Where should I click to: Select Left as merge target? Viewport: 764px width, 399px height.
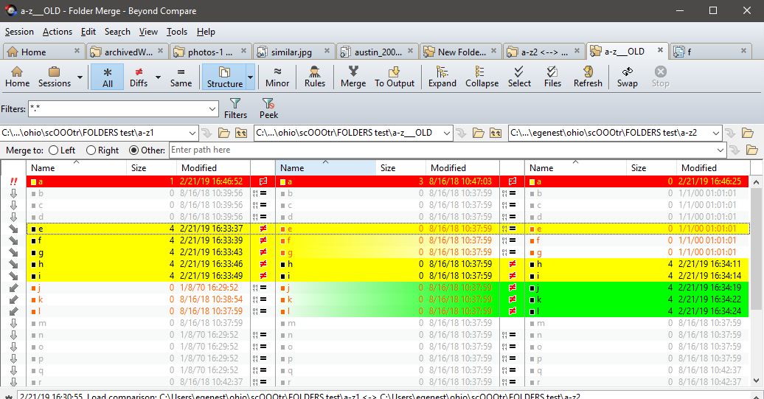(x=62, y=150)
